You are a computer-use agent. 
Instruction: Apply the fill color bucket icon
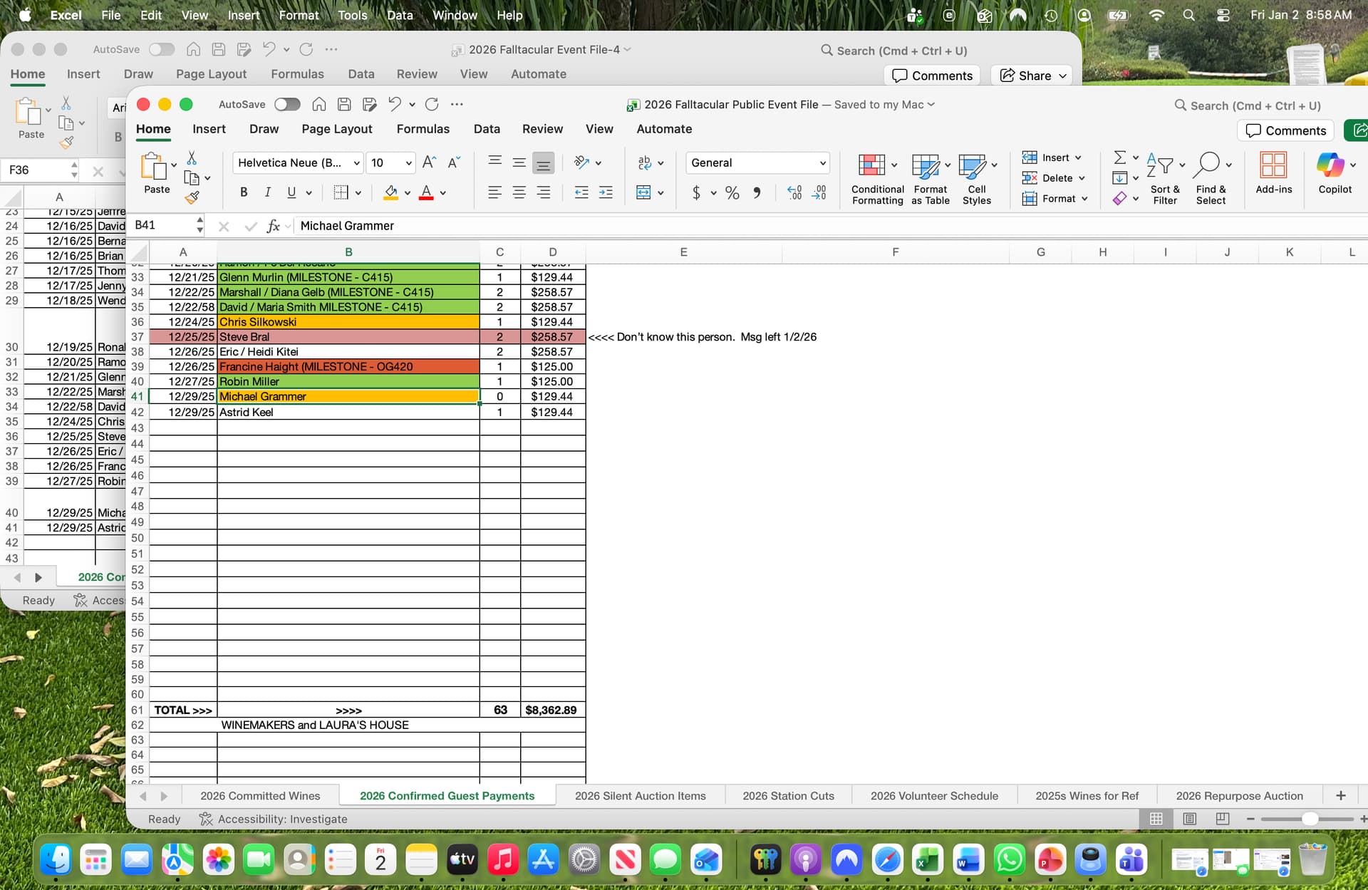pyautogui.click(x=390, y=192)
